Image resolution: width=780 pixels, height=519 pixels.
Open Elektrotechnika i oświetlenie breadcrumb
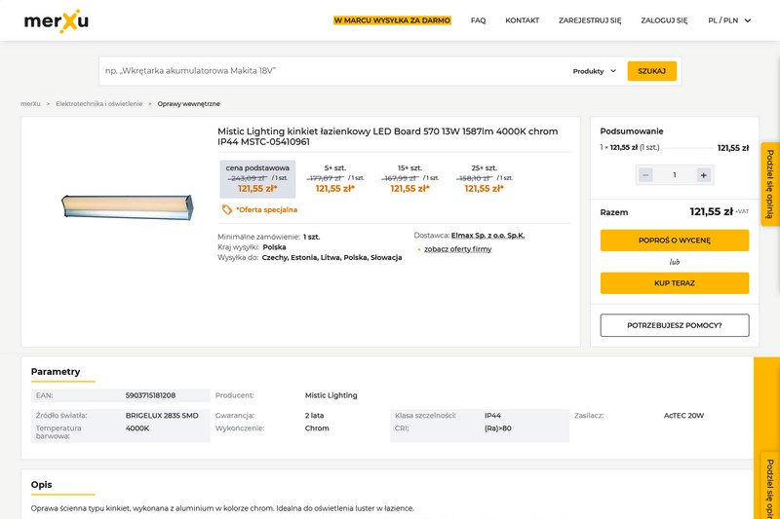pyautogui.click(x=99, y=104)
